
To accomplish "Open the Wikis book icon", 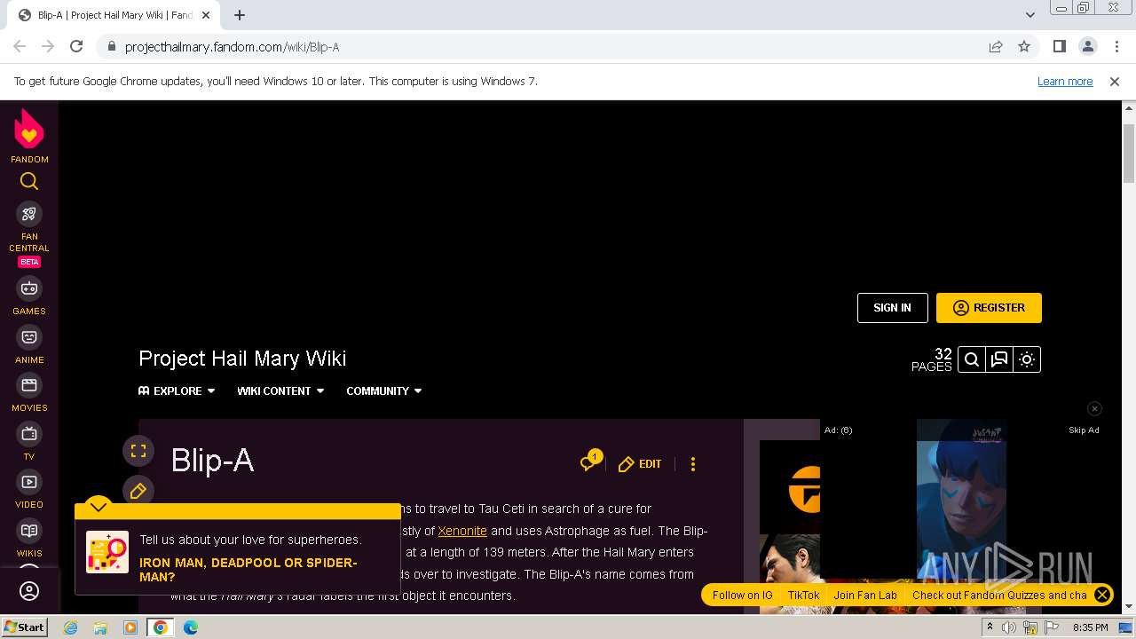I will click(x=29, y=531).
